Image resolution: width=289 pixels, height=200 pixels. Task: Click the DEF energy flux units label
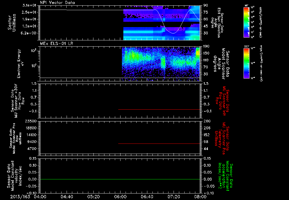[x=262, y=63]
